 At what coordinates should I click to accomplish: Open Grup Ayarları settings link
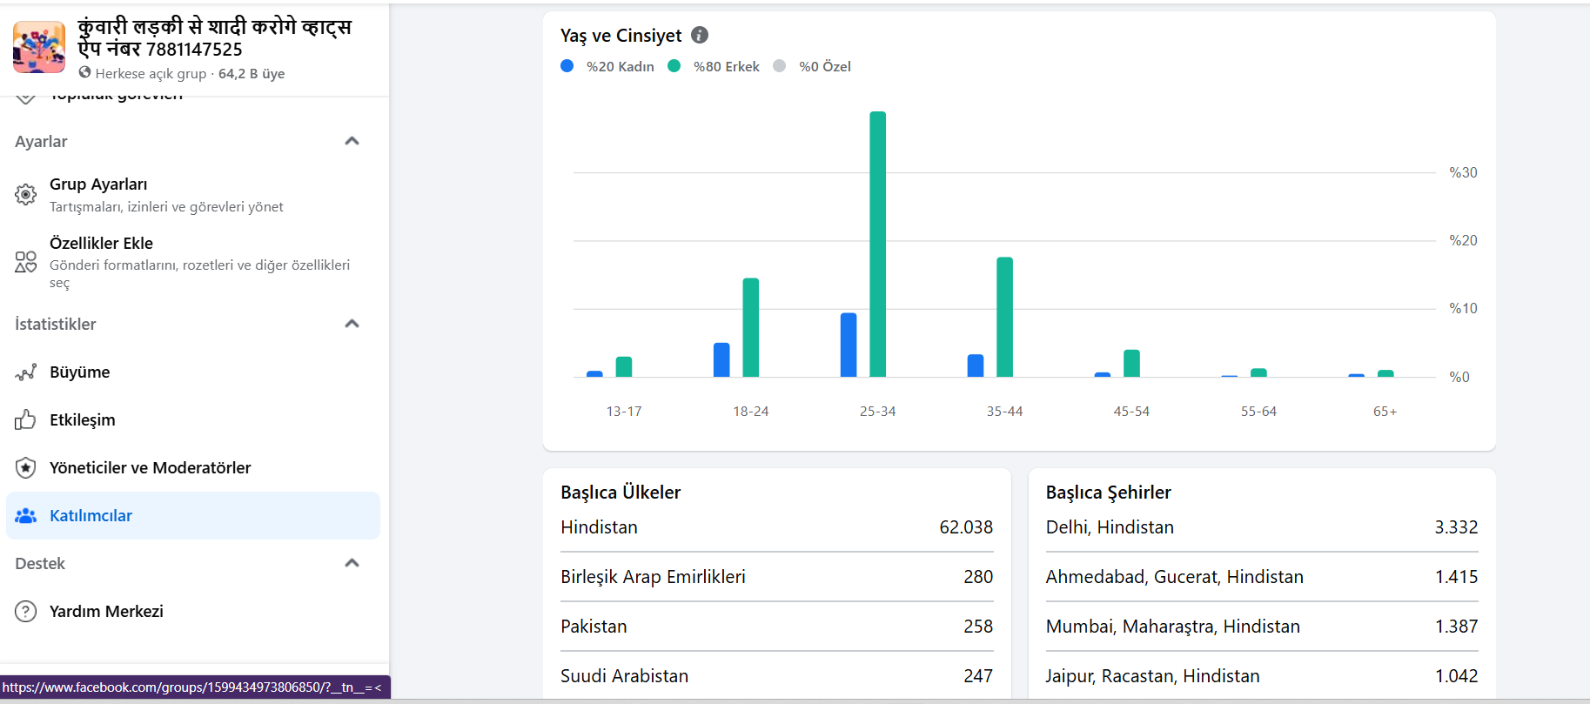click(x=98, y=184)
